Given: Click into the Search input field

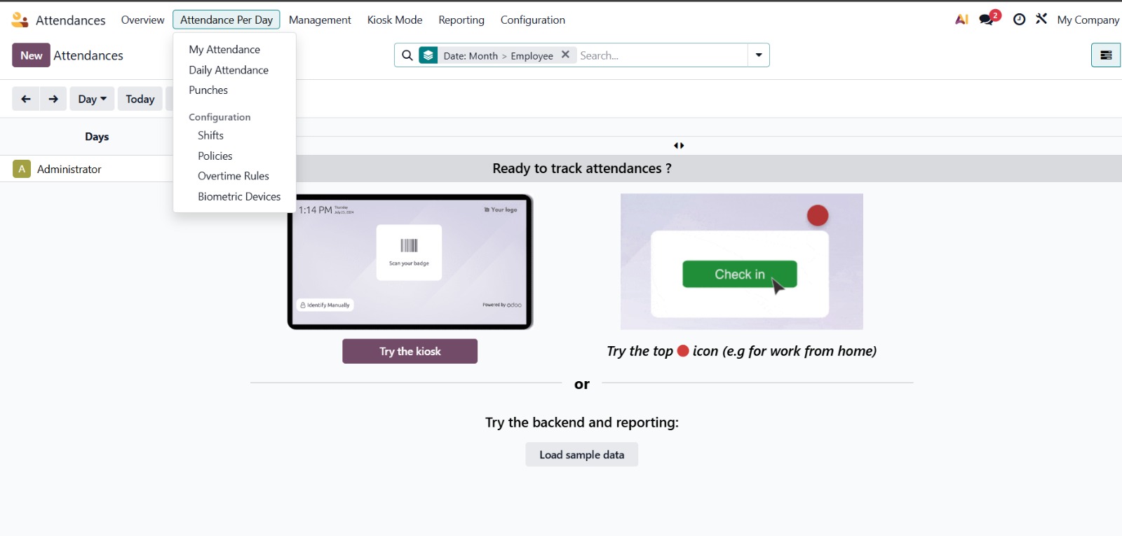Looking at the screenshot, I should pyautogui.click(x=659, y=55).
